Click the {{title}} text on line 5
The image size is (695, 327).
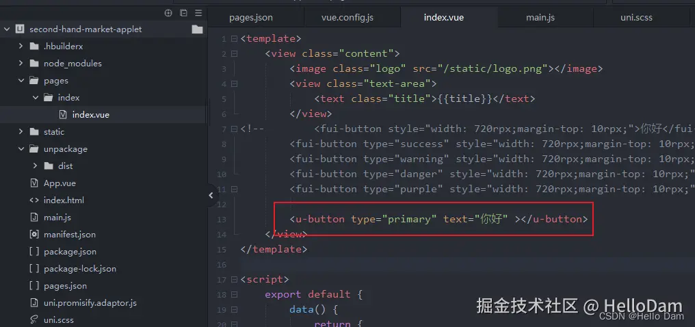[465, 99]
